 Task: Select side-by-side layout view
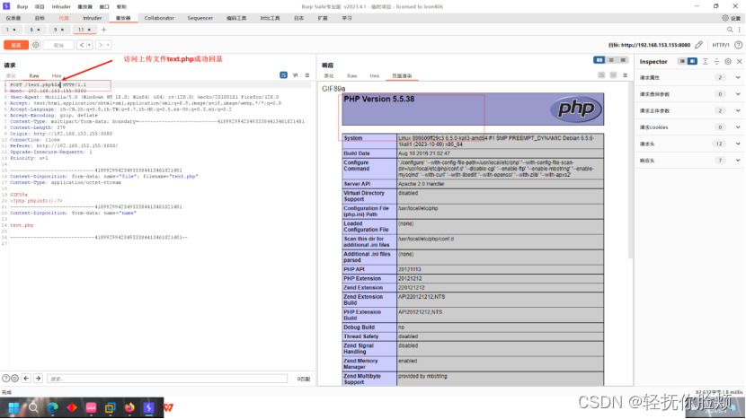coord(599,60)
